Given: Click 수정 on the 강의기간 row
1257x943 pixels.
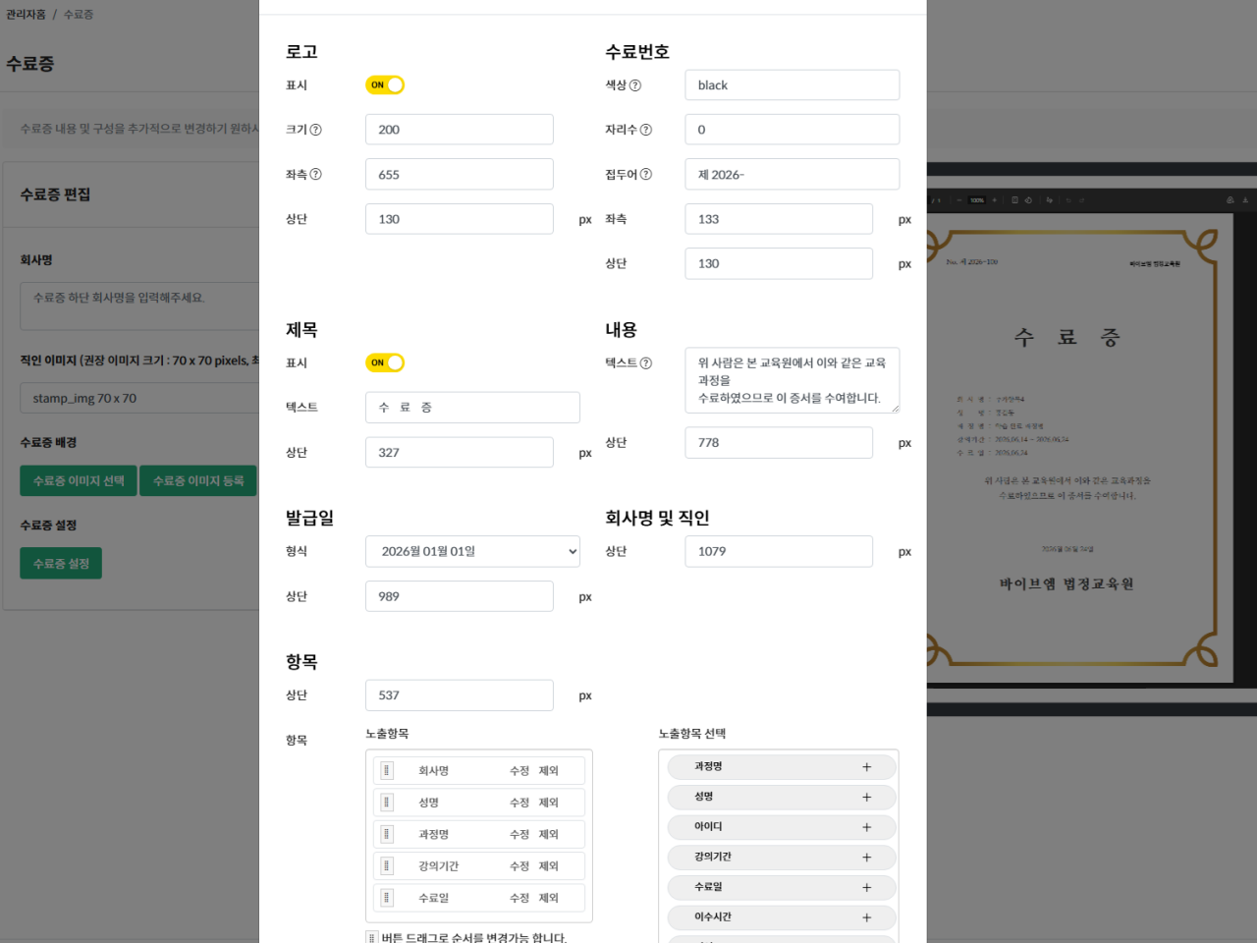Looking at the screenshot, I should (519, 866).
